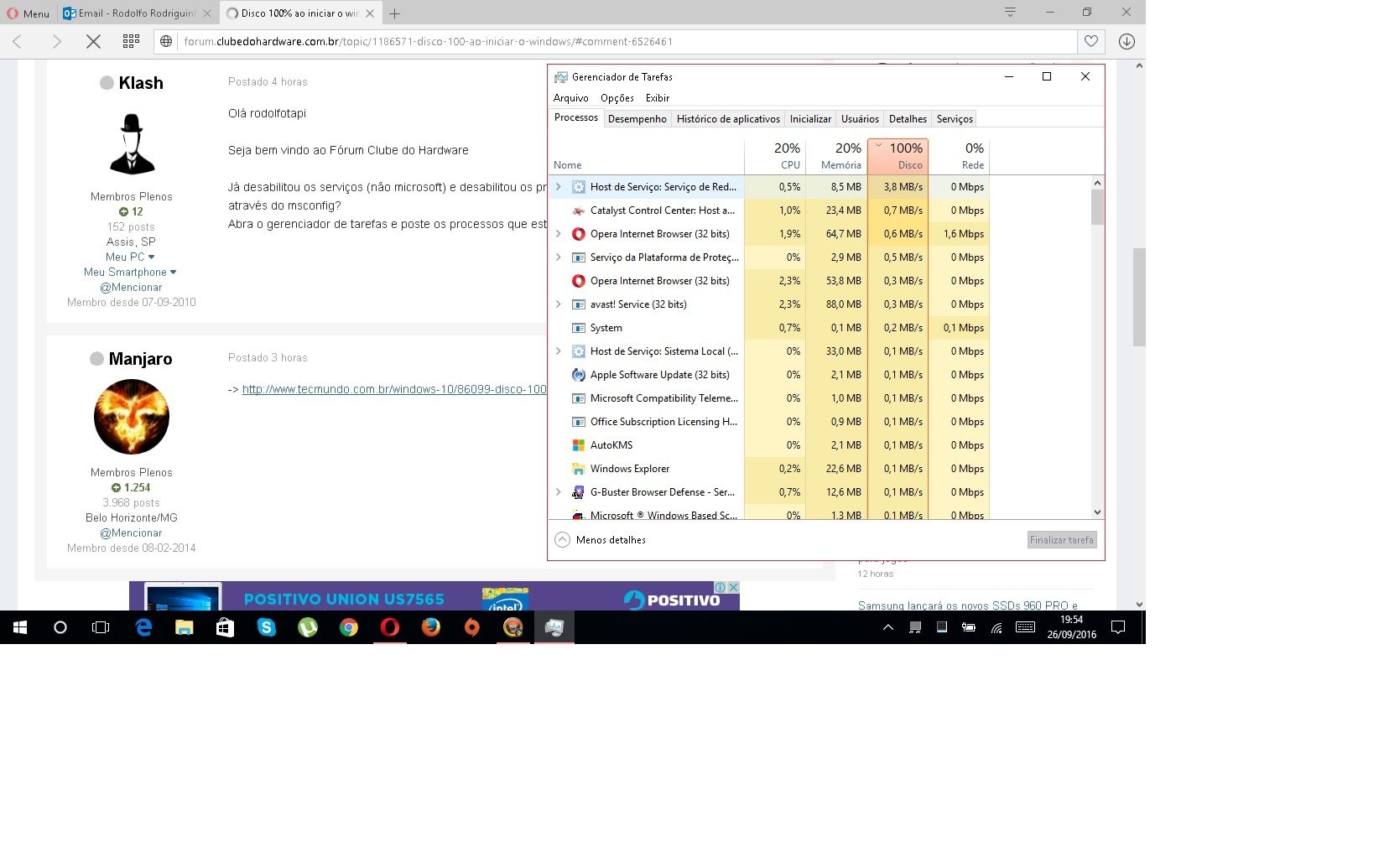This screenshot has width=1384, height=847.
Task: Open the downloads icon in Opera
Action: point(1126,41)
